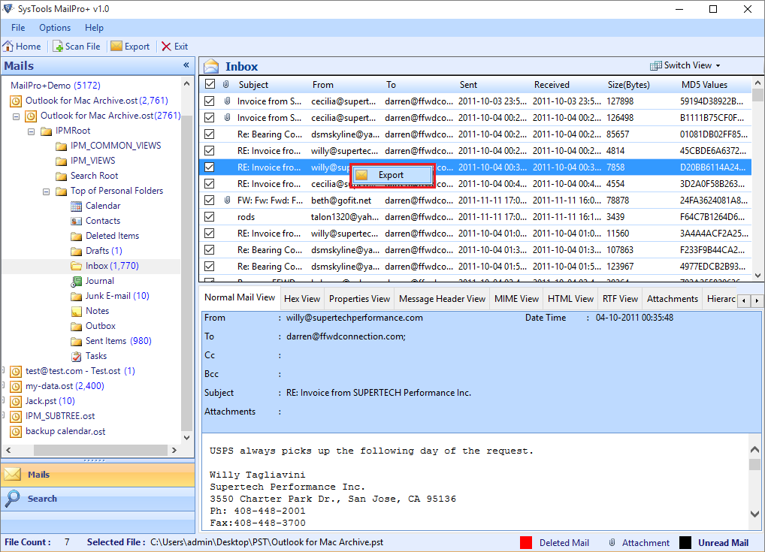
Task: Select the Journal folder icon
Action: pyautogui.click(x=76, y=281)
